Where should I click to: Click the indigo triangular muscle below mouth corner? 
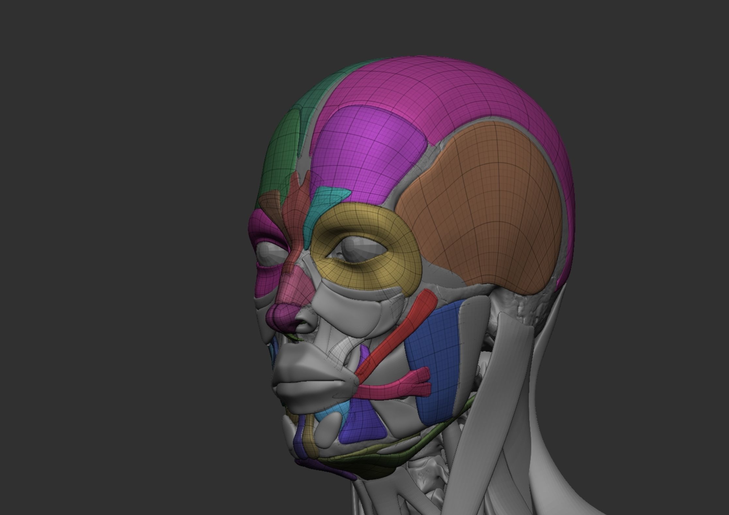pyautogui.click(x=362, y=424)
